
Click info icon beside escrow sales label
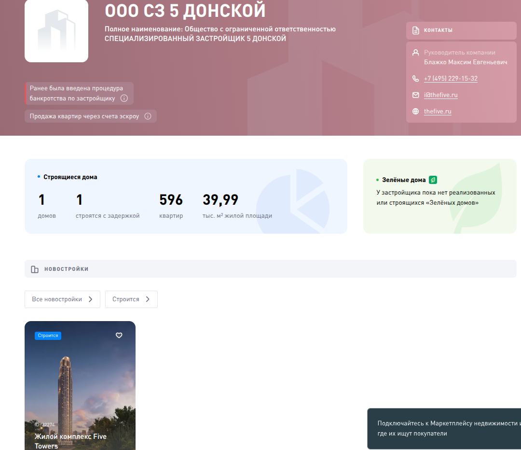click(x=148, y=116)
